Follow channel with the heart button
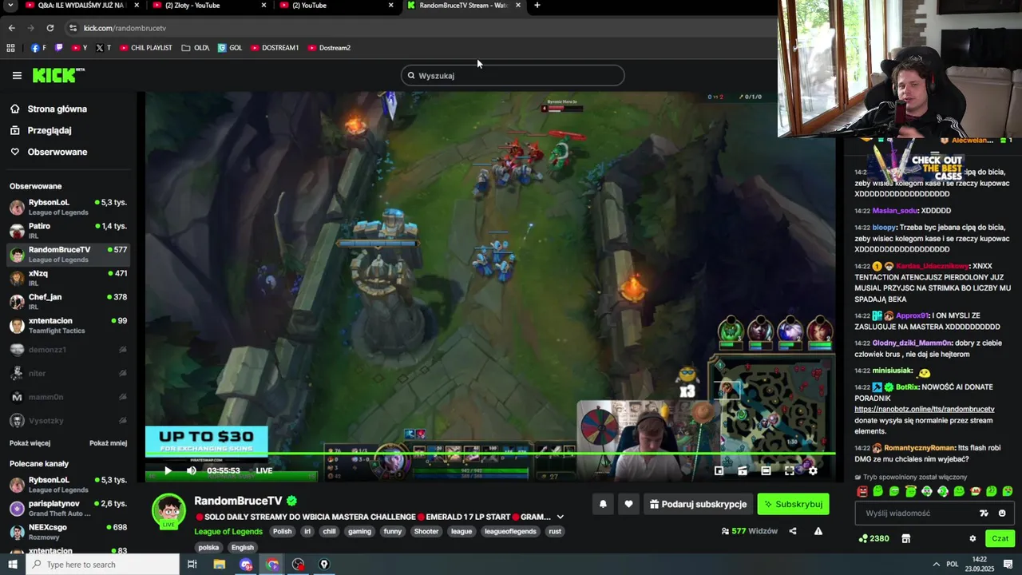1022x575 pixels. (628, 504)
